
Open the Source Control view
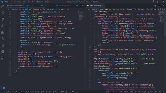[x=3, y=19]
